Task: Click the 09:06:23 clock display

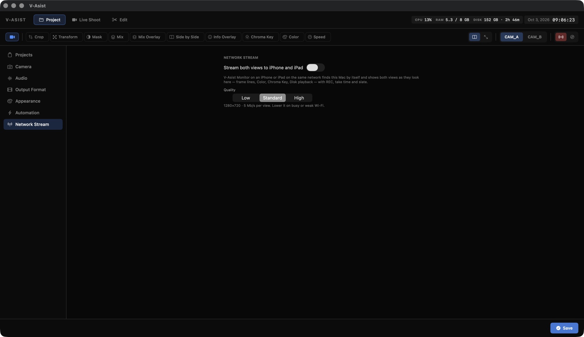Action: [563, 20]
